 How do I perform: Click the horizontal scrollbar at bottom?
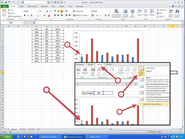[142, 129]
